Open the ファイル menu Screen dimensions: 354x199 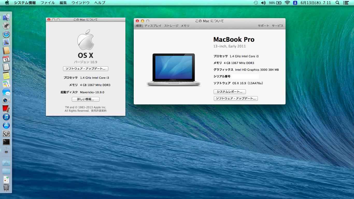pos(48,3)
